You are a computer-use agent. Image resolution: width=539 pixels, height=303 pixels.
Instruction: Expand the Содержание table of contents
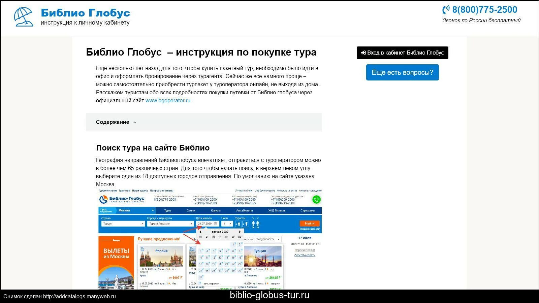[204, 122]
